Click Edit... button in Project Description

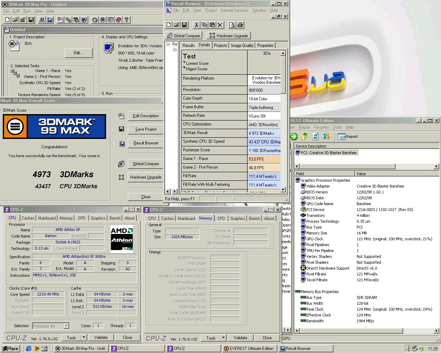pos(79,53)
